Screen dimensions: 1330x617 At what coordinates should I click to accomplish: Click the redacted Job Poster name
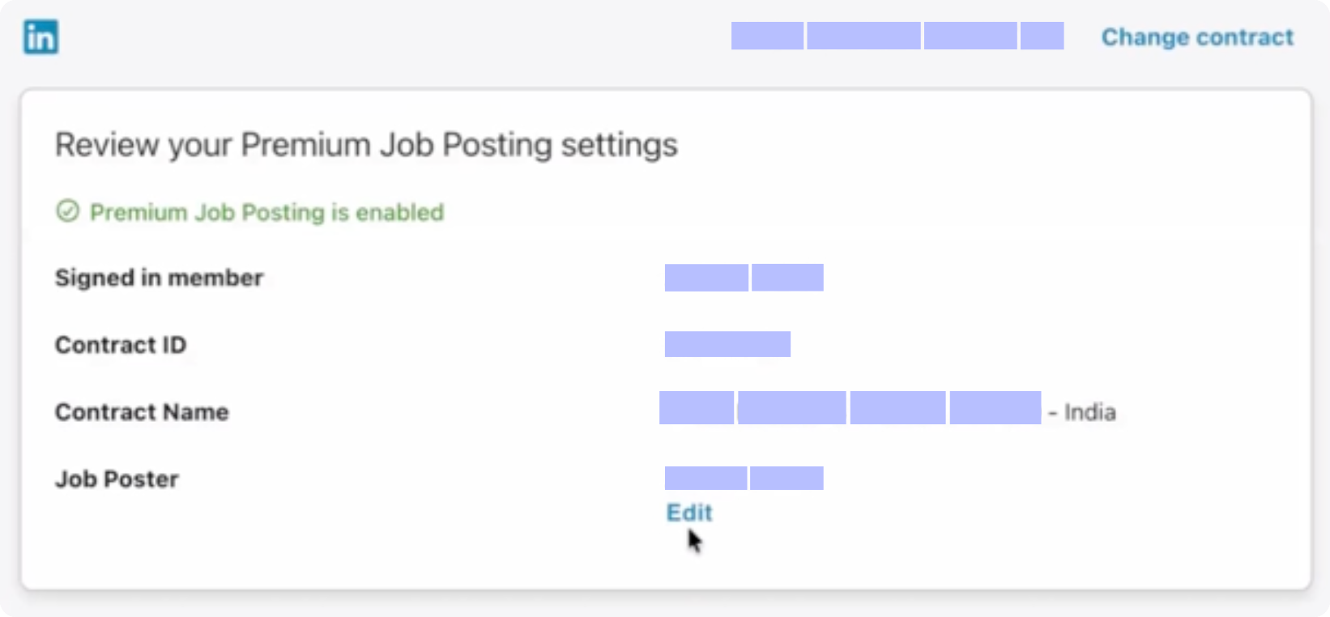(743, 478)
